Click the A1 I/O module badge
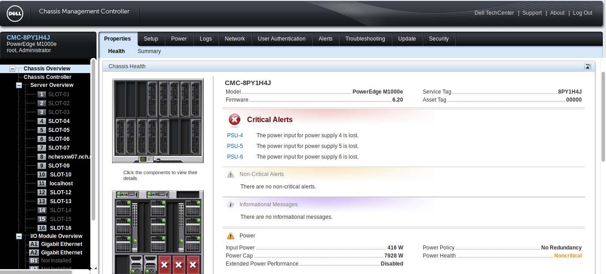 (34, 244)
